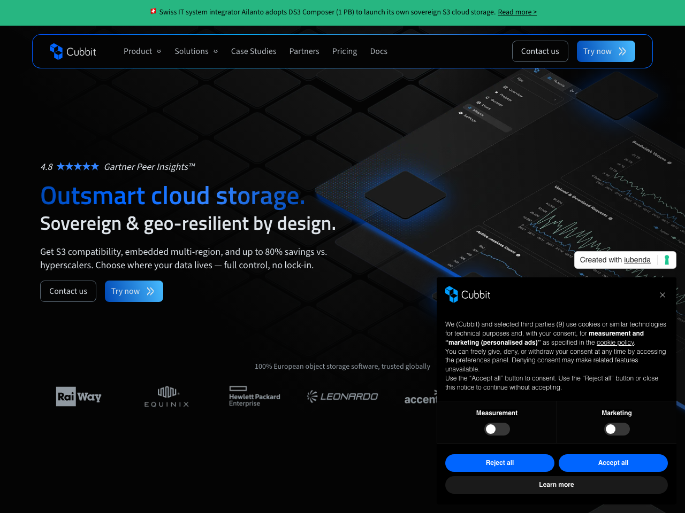Click the Swiss flag icon in announcement banner
This screenshot has width=685, height=513.
(153, 11)
